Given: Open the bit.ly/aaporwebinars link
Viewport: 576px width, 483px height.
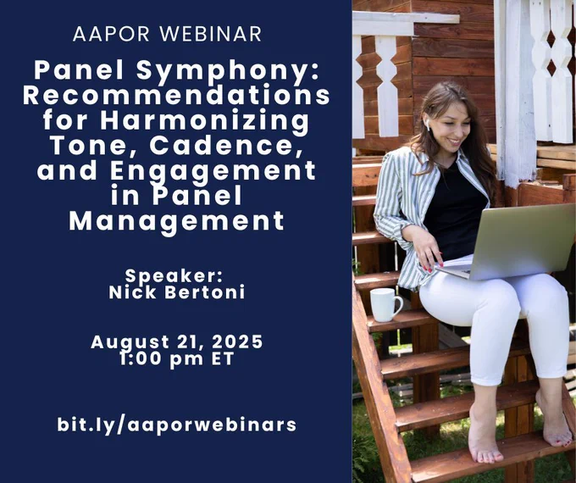Looking at the screenshot, I should (x=177, y=425).
